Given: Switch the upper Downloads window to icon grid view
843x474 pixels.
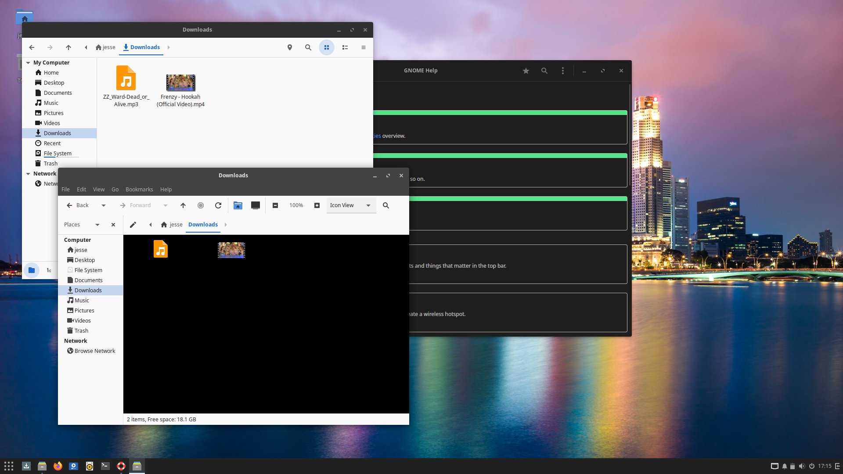Looking at the screenshot, I should [x=327, y=47].
